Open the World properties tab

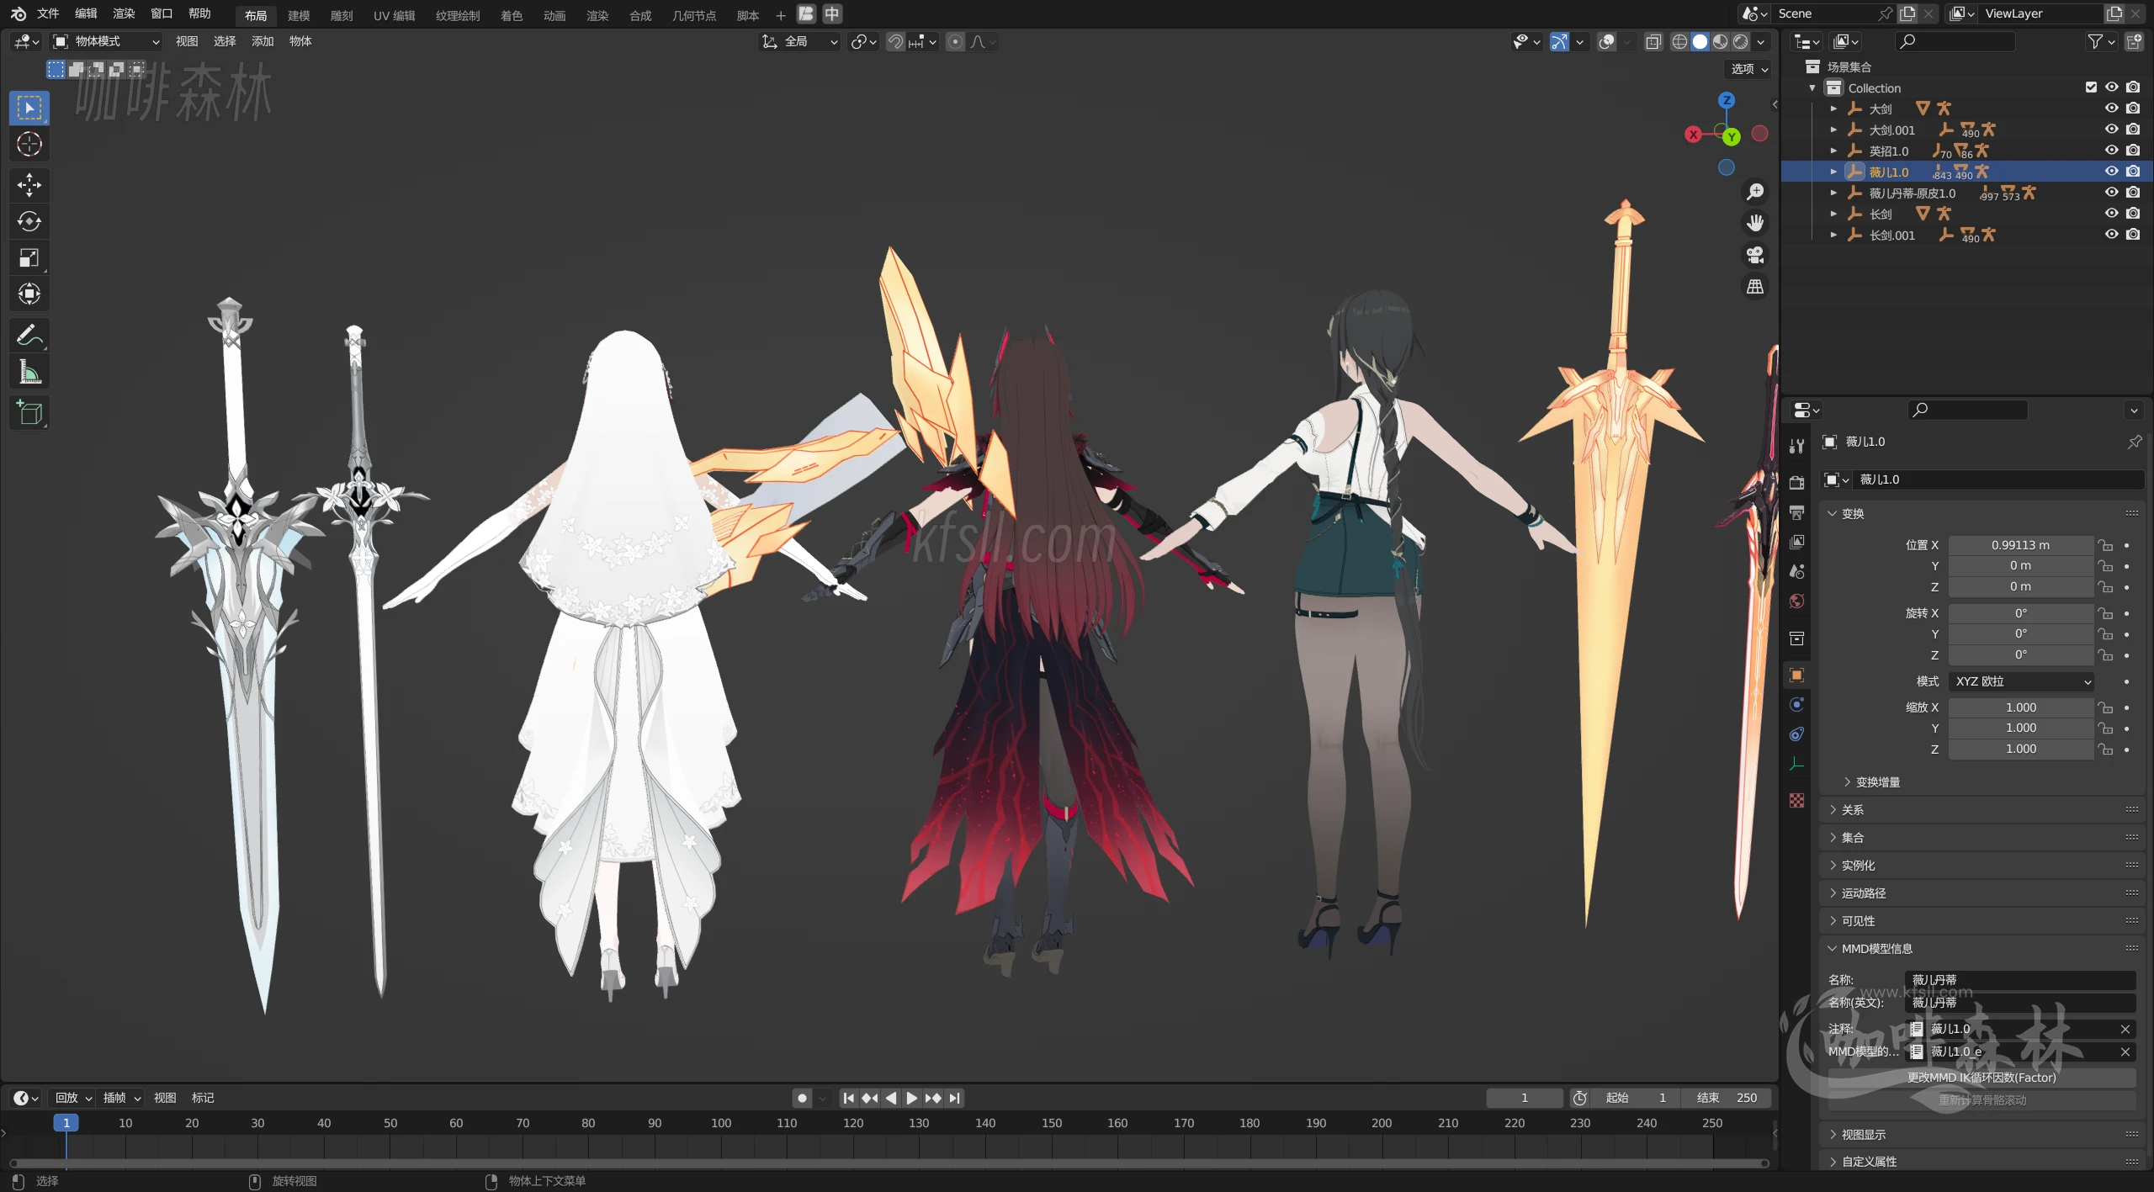[x=1796, y=601]
